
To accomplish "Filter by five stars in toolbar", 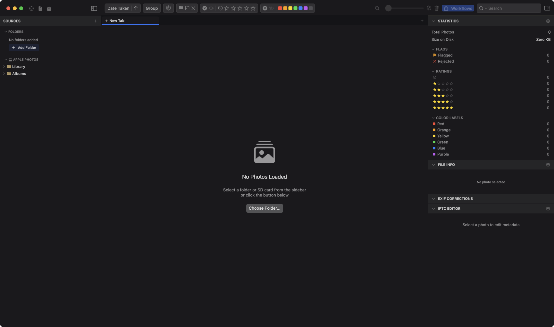I will (253, 8).
